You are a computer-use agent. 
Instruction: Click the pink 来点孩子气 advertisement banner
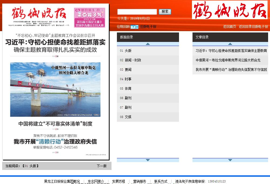coord(90,17)
